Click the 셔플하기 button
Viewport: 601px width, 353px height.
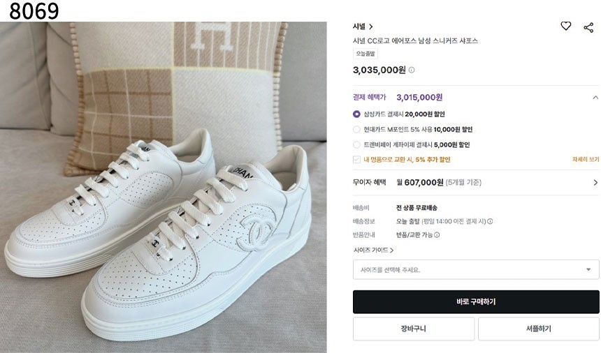click(x=538, y=329)
